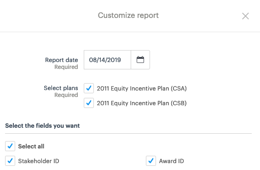This screenshot has height=170, width=260.
Task: Click the Select plans field label
Action: tap(61, 88)
